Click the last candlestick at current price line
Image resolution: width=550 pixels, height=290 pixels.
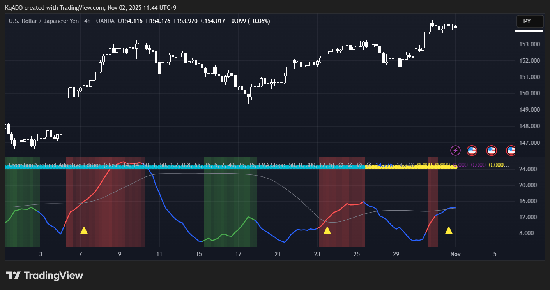click(x=456, y=27)
